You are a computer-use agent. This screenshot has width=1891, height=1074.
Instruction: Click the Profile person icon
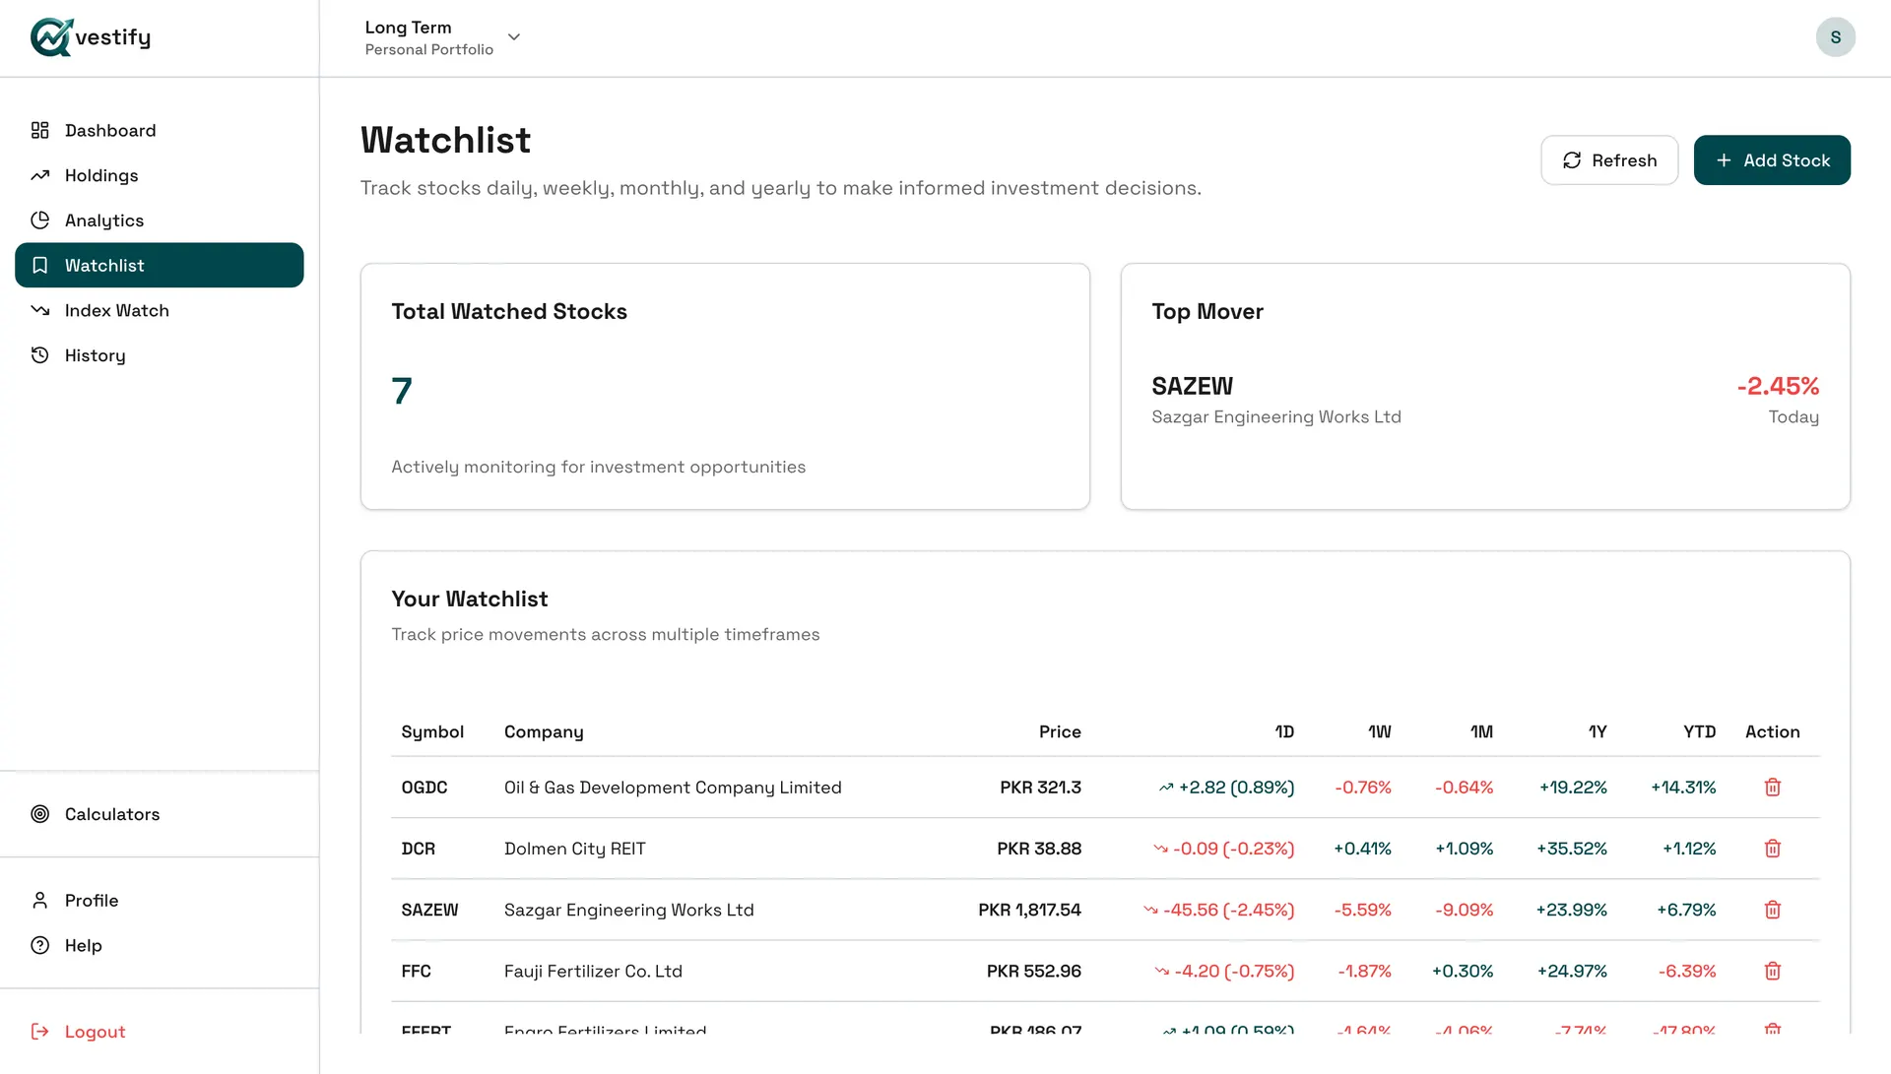(x=40, y=901)
